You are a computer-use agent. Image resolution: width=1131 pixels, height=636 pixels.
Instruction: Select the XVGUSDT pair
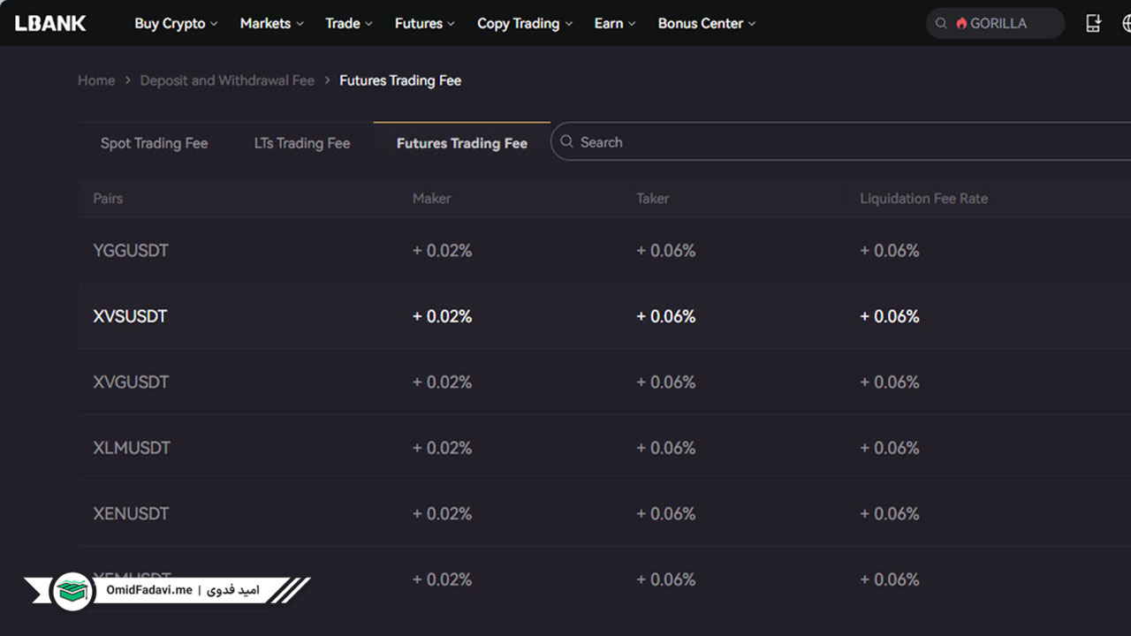(131, 382)
